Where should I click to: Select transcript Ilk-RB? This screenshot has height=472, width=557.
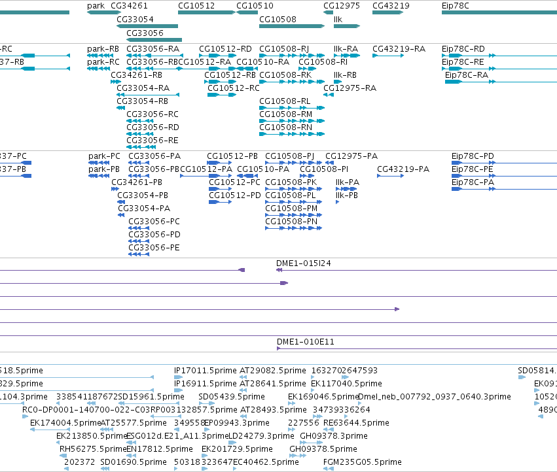[x=345, y=75]
